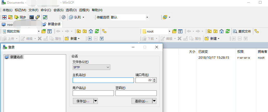
Task: Show the local directory tree icon
Action: 104,31
